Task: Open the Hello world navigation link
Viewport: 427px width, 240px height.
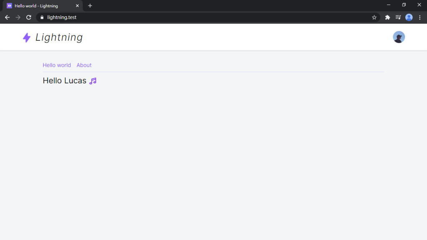Action: (57, 65)
